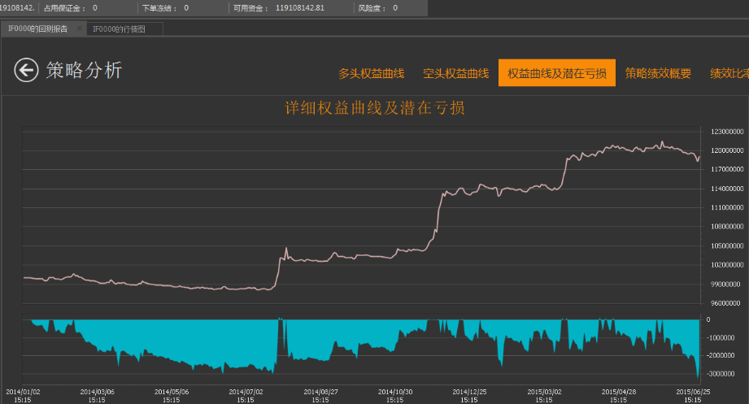Click the 下单冻结 field in status bar
749x404 pixels.
[x=165, y=8]
